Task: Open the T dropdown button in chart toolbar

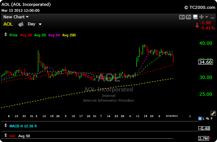Action: point(188,17)
